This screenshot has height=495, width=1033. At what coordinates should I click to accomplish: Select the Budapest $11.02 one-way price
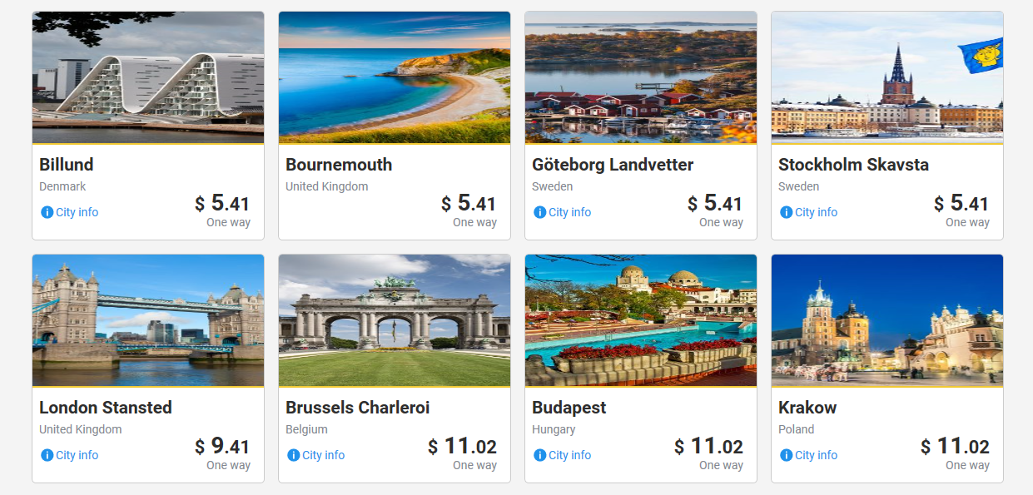(708, 447)
